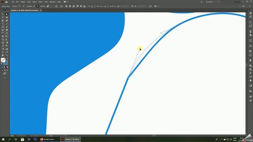Toggle the Gradient mode button

(x=4, y=67)
